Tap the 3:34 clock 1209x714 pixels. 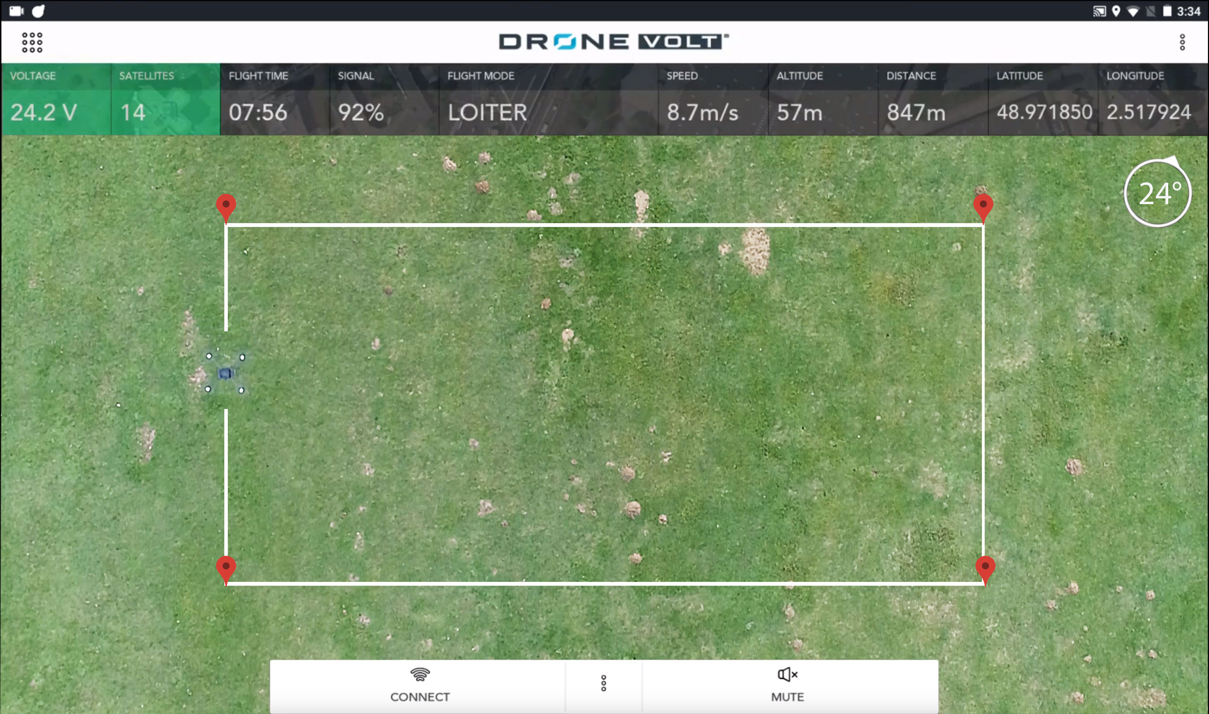click(x=1189, y=11)
